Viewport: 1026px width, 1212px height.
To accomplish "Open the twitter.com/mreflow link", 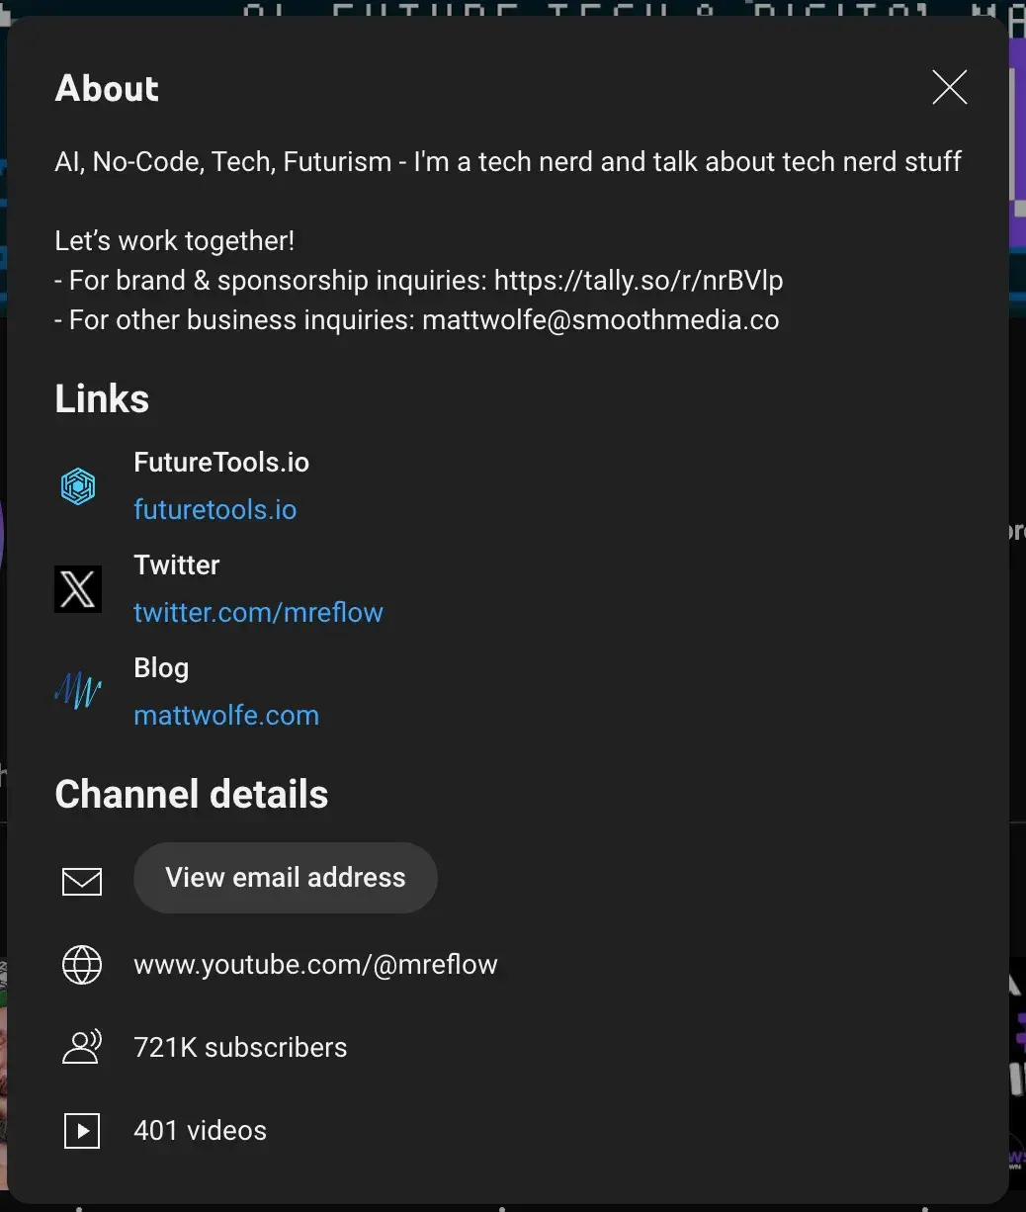I will (x=258, y=613).
